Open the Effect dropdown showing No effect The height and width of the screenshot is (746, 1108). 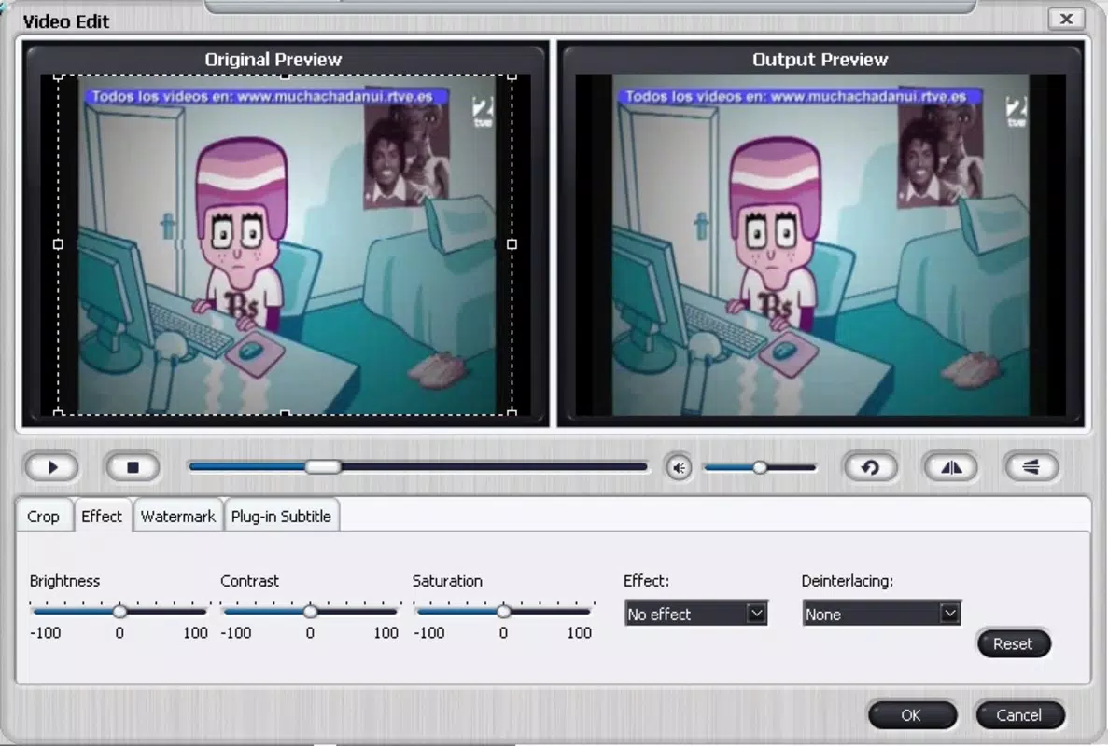696,614
